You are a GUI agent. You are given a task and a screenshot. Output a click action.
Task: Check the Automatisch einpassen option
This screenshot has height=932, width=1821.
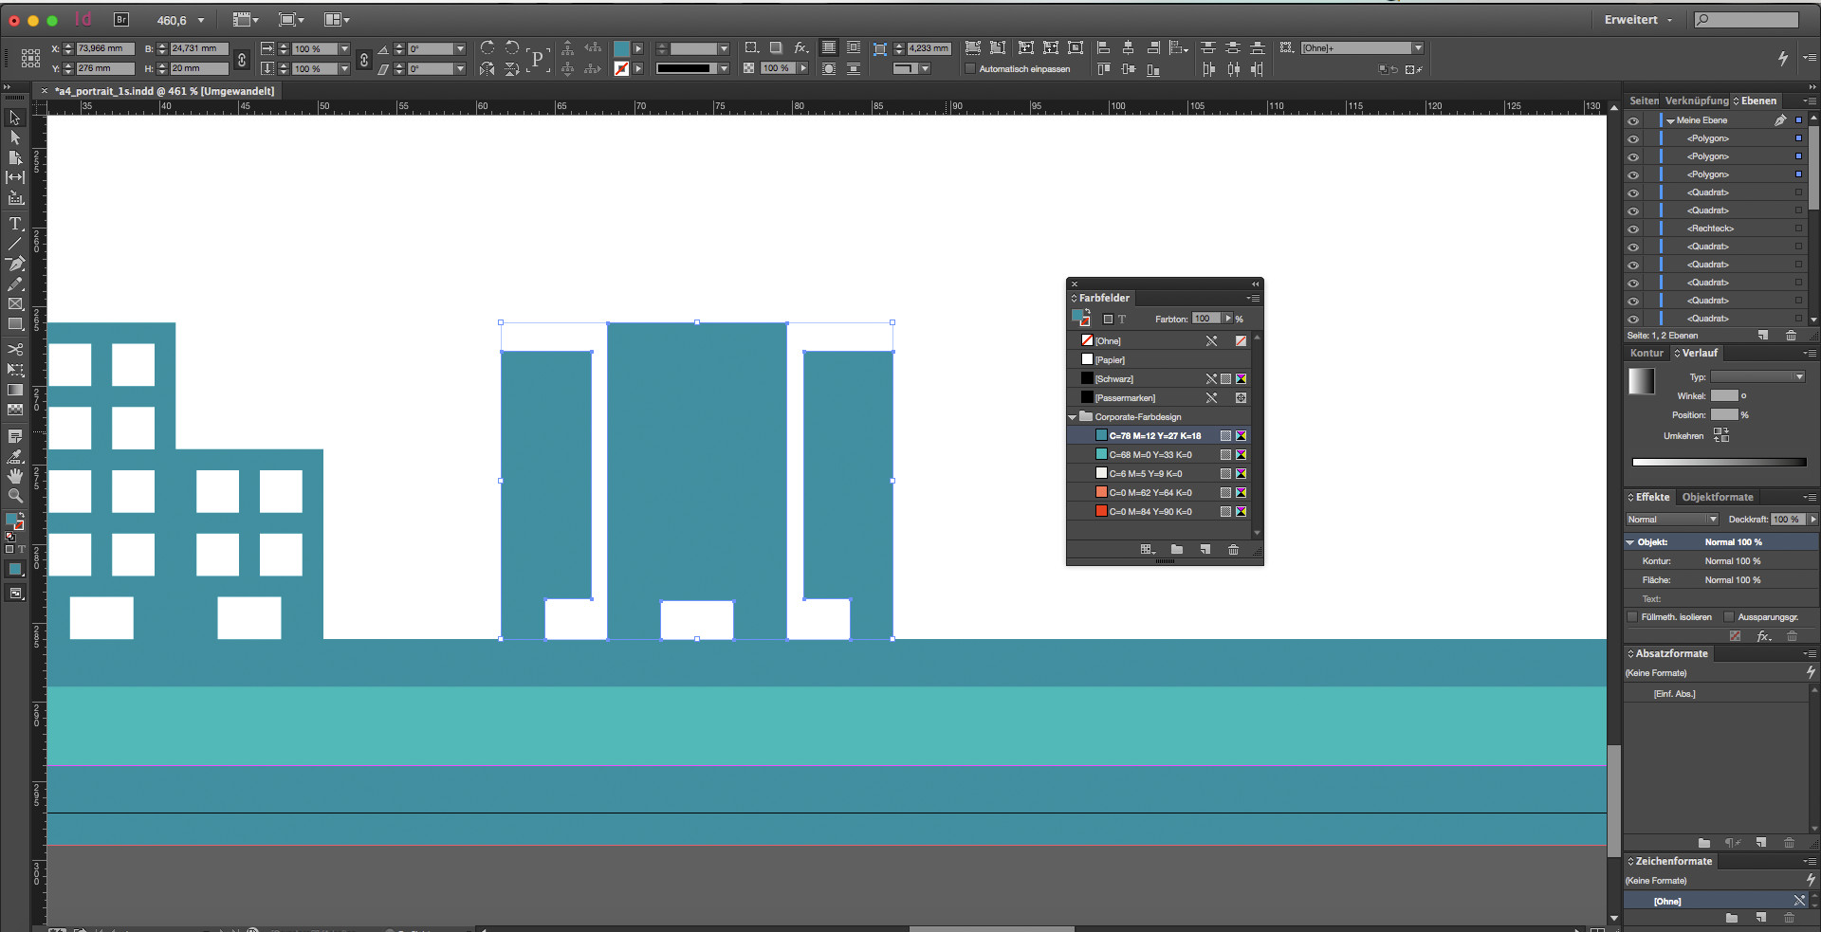pos(969,69)
